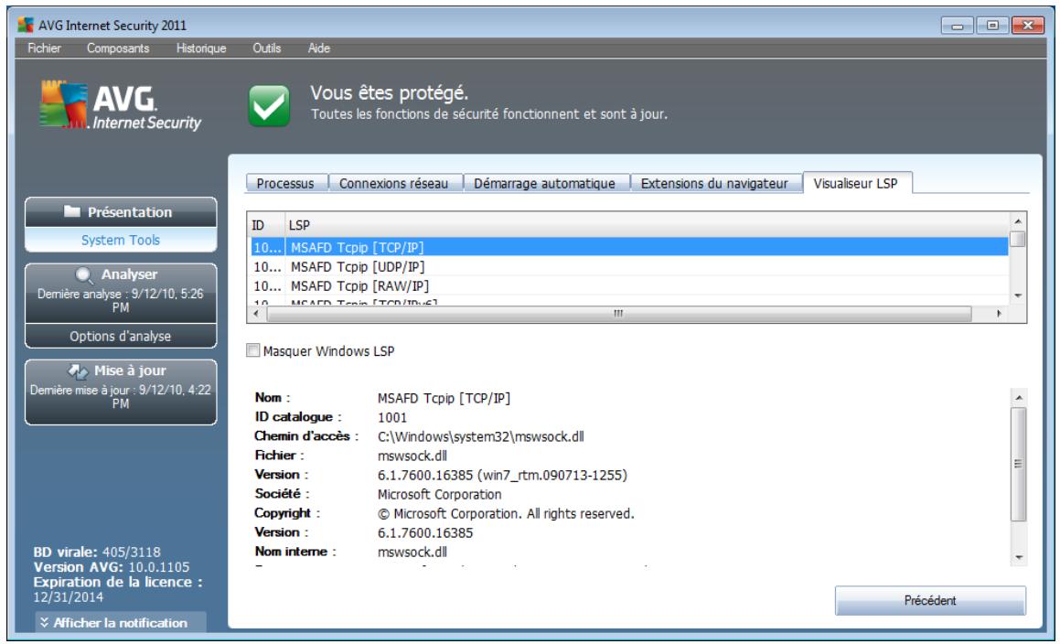Image resolution: width=1060 pixels, height=644 pixels.
Task: Click the ID catalogue value 1001
Action: point(392,417)
